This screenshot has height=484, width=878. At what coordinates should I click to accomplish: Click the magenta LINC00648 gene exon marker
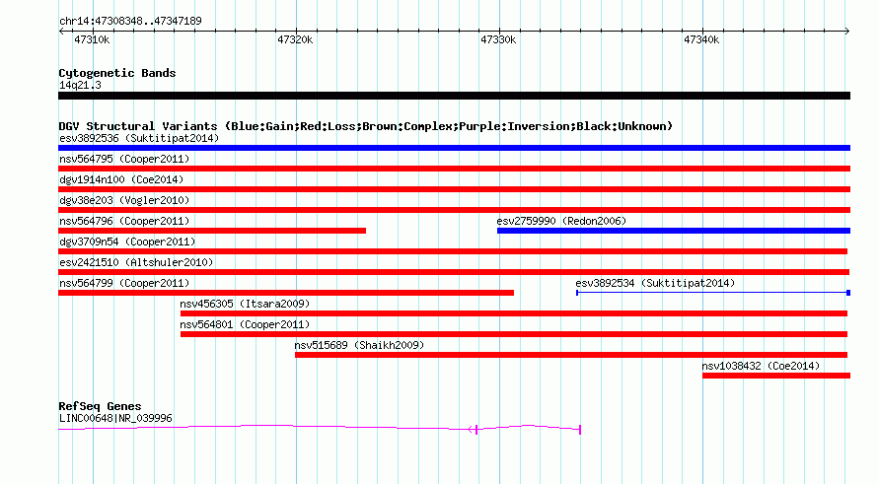[476, 429]
